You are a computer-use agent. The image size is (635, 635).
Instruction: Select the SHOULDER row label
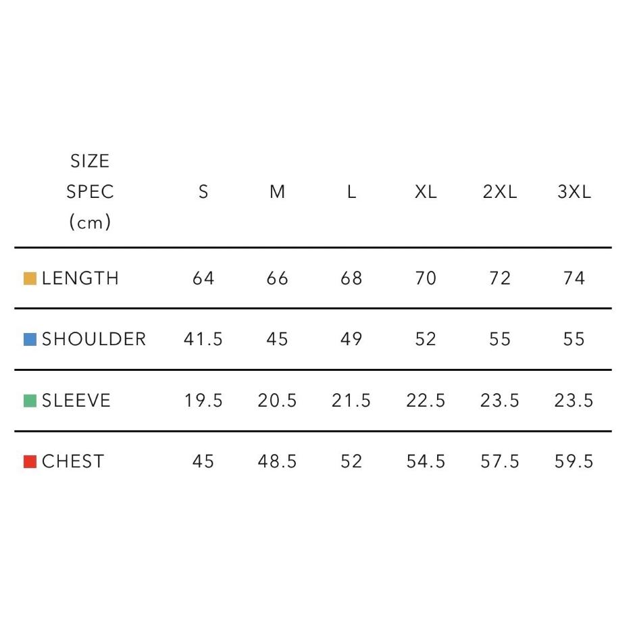93,339
